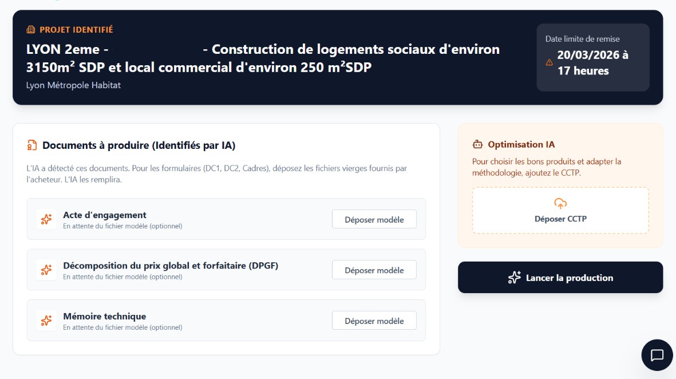Click Déposer modèle for DPGF

[x=374, y=270]
